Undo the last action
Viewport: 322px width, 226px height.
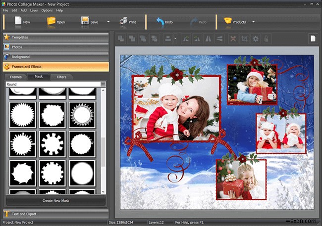click(x=160, y=21)
